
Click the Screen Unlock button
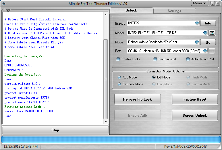pos(195,116)
